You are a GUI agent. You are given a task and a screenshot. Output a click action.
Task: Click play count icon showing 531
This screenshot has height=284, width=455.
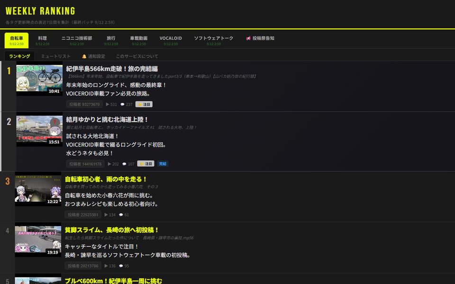(x=108, y=104)
